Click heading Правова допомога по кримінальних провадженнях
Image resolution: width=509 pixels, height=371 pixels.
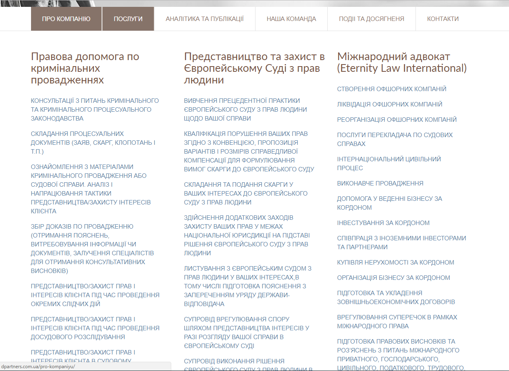click(x=85, y=68)
